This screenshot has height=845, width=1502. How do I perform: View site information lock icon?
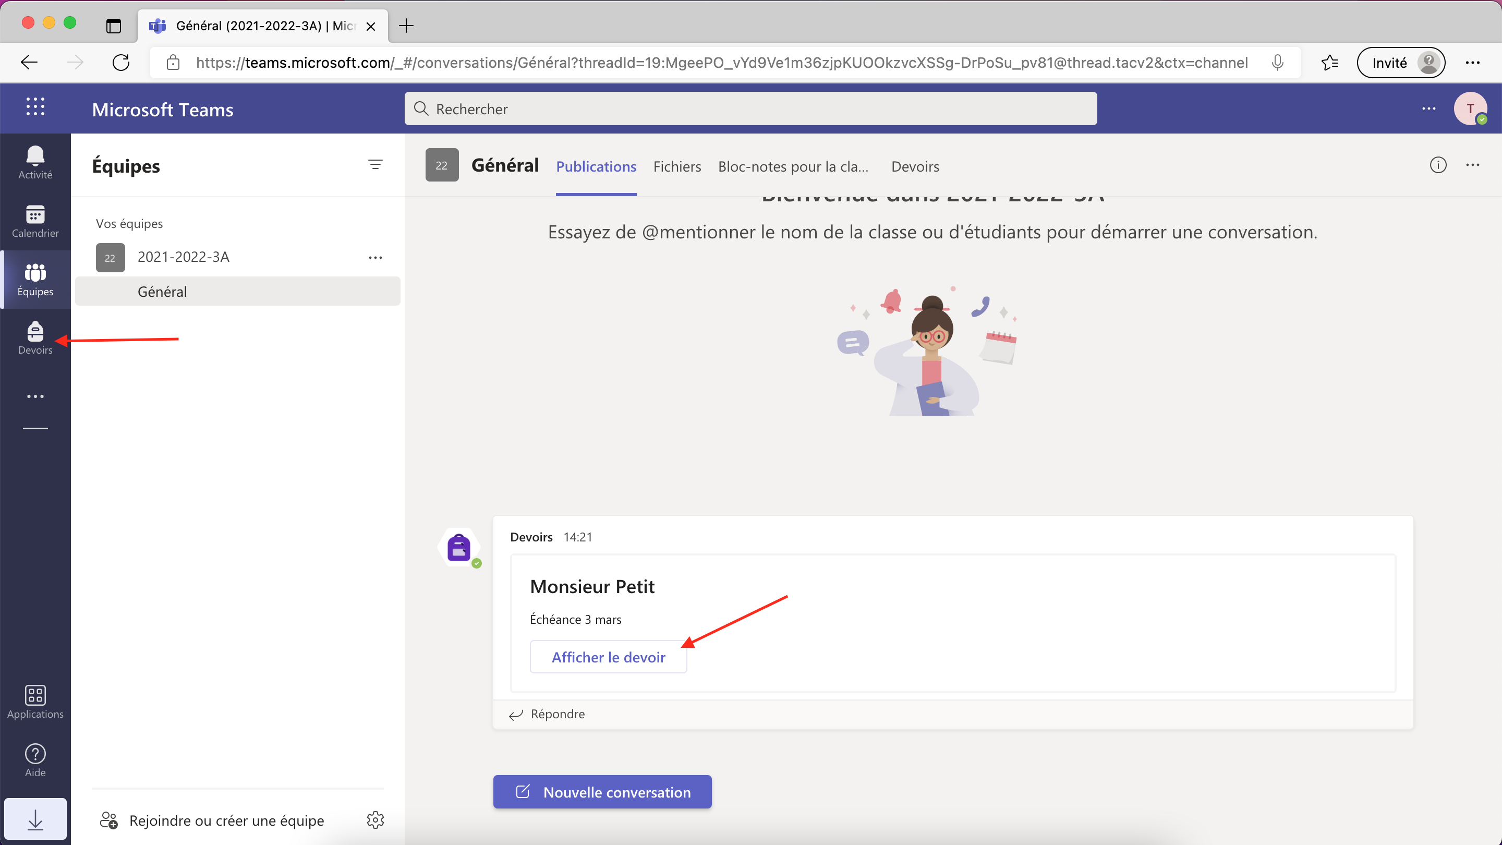tap(173, 63)
